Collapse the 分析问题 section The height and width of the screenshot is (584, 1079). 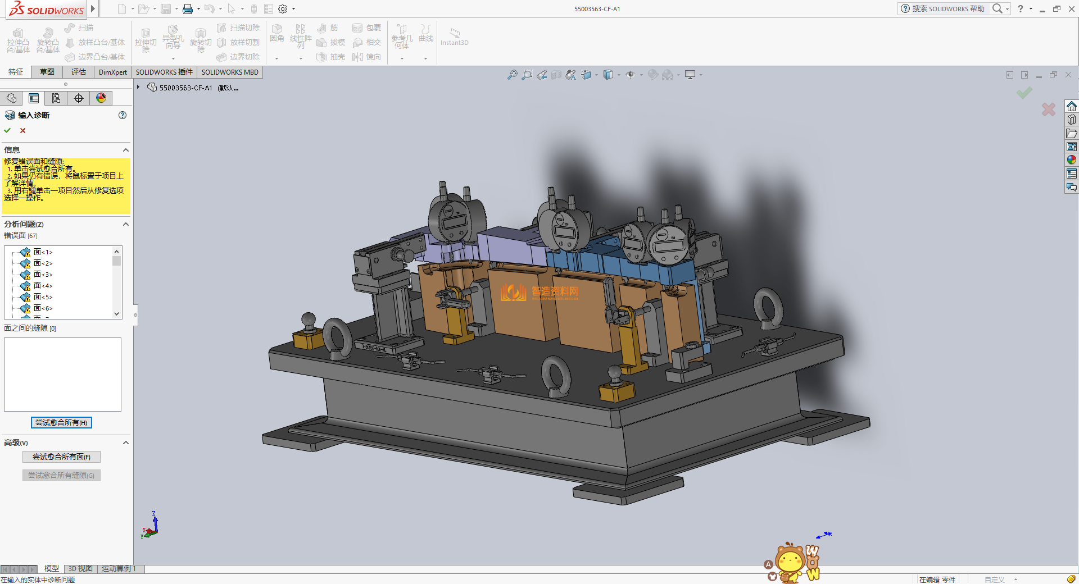[126, 224]
